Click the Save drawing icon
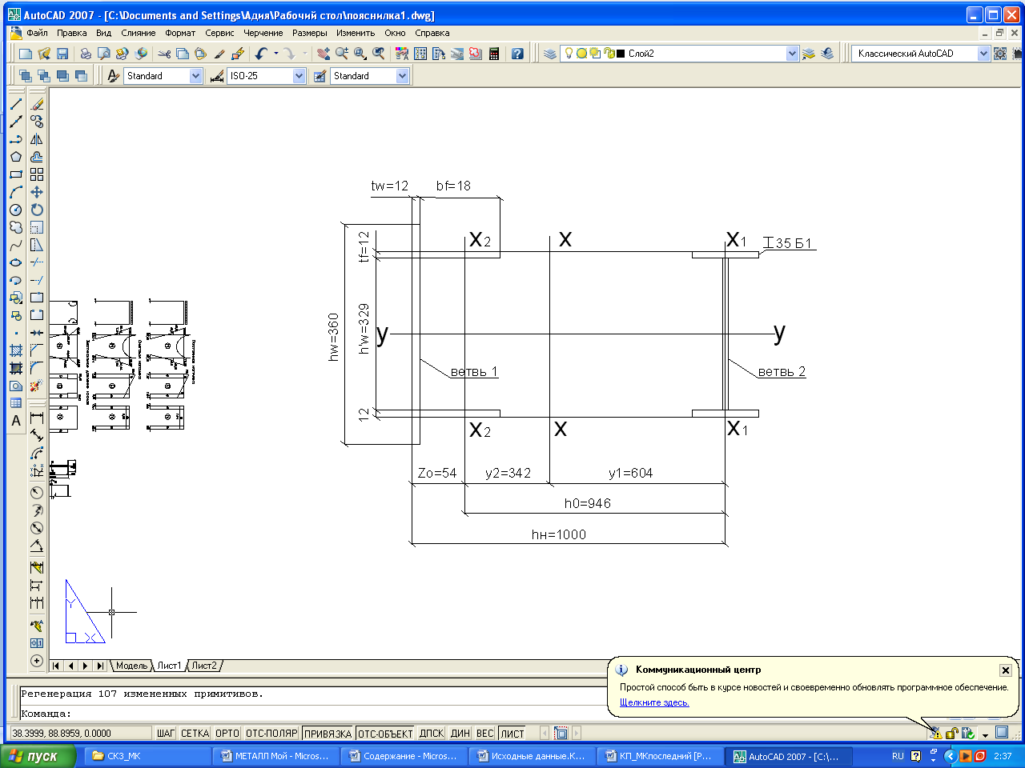Screen dimensions: 1025x768 pyautogui.click(x=62, y=54)
